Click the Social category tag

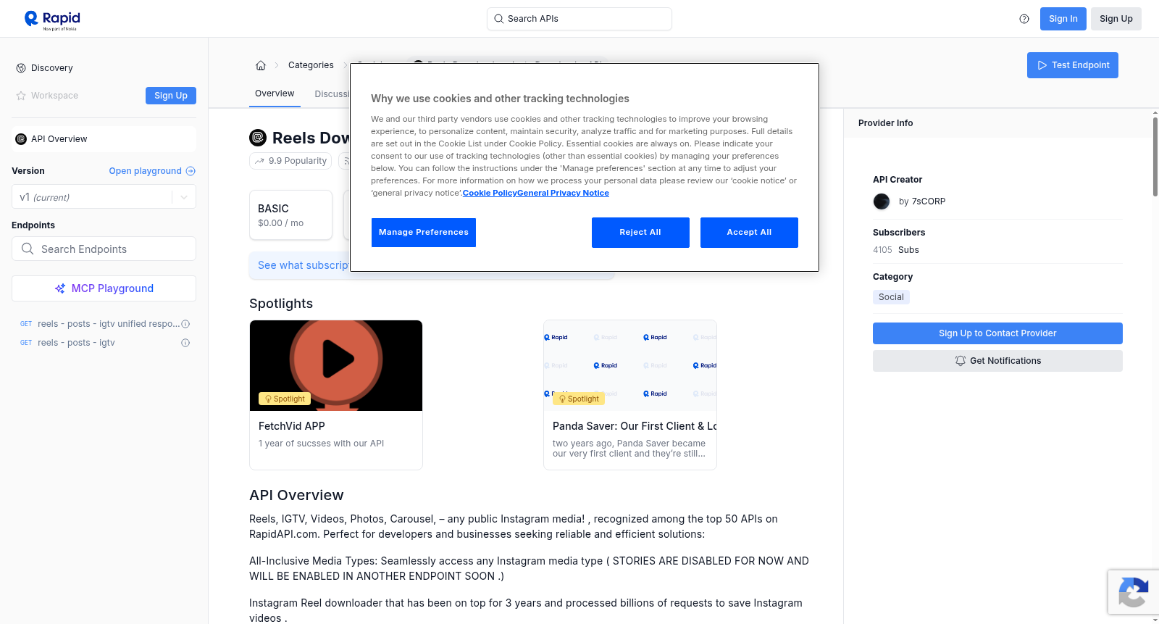(x=891, y=297)
